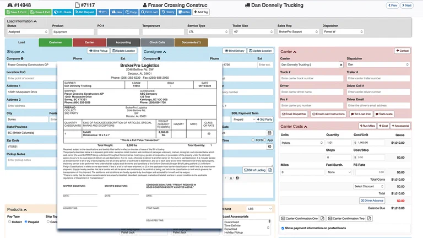The width and height of the screenshot is (423, 238).
Task: Open the LTL Quote tool
Action: click(x=63, y=12)
